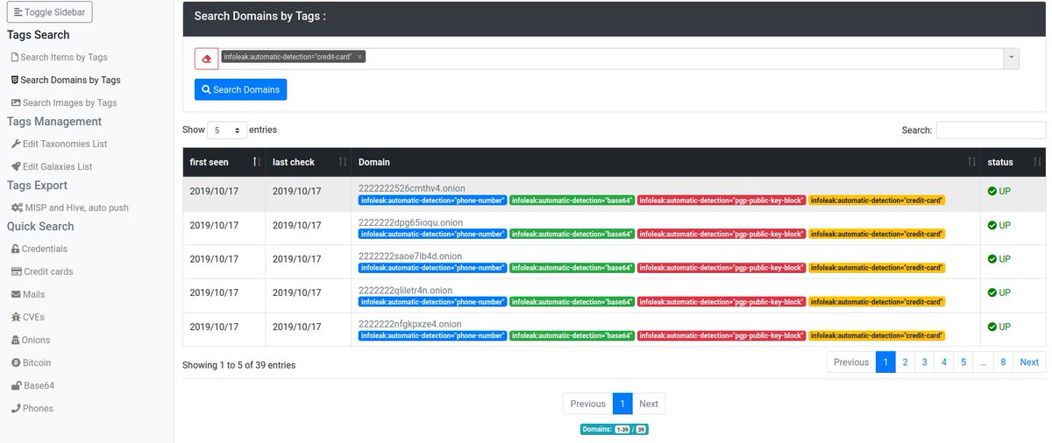Open the Show entries count dropdown
The image size is (1052, 443).
pos(227,130)
